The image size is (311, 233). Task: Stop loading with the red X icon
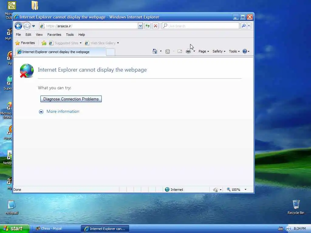coord(155,26)
